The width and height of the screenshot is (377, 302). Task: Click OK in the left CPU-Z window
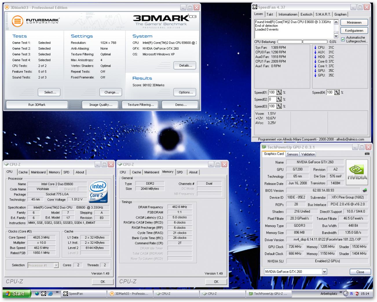point(103,282)
